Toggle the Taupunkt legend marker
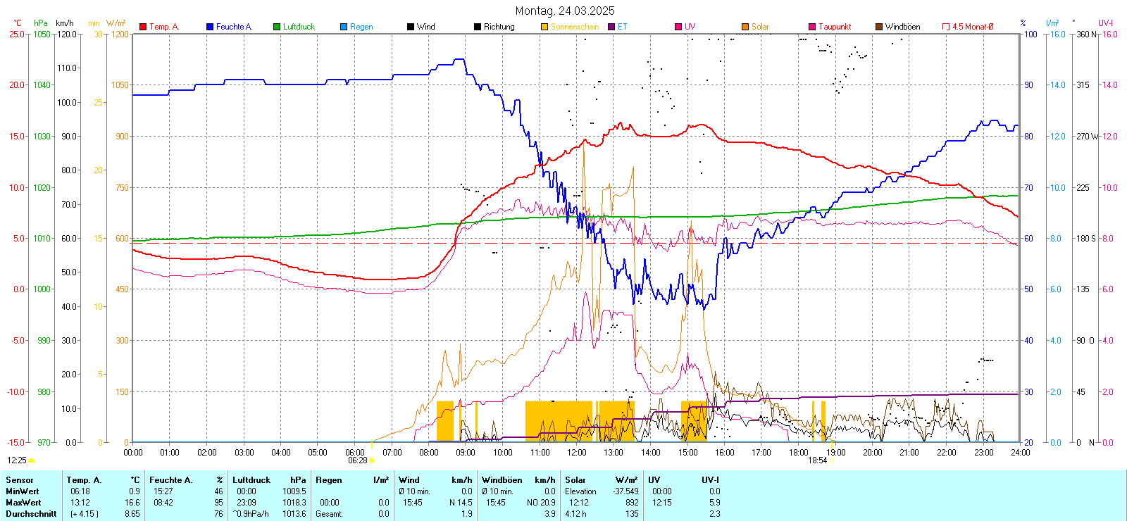 click(812, 27)
